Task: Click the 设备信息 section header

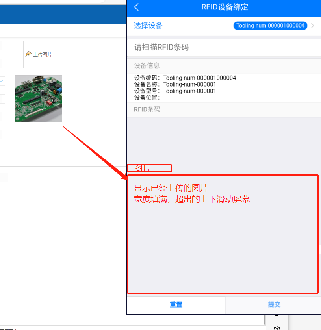Action: (147, 66)
